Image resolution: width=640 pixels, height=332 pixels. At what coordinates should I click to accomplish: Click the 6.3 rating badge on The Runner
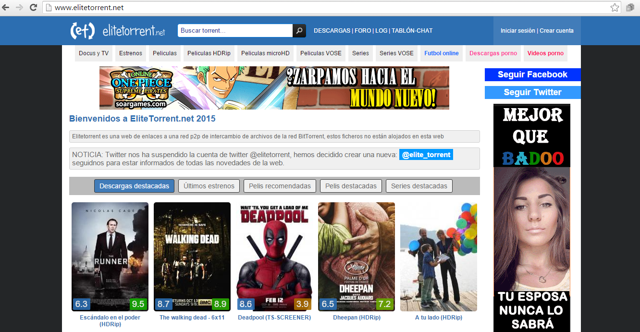tap(82, 304)
